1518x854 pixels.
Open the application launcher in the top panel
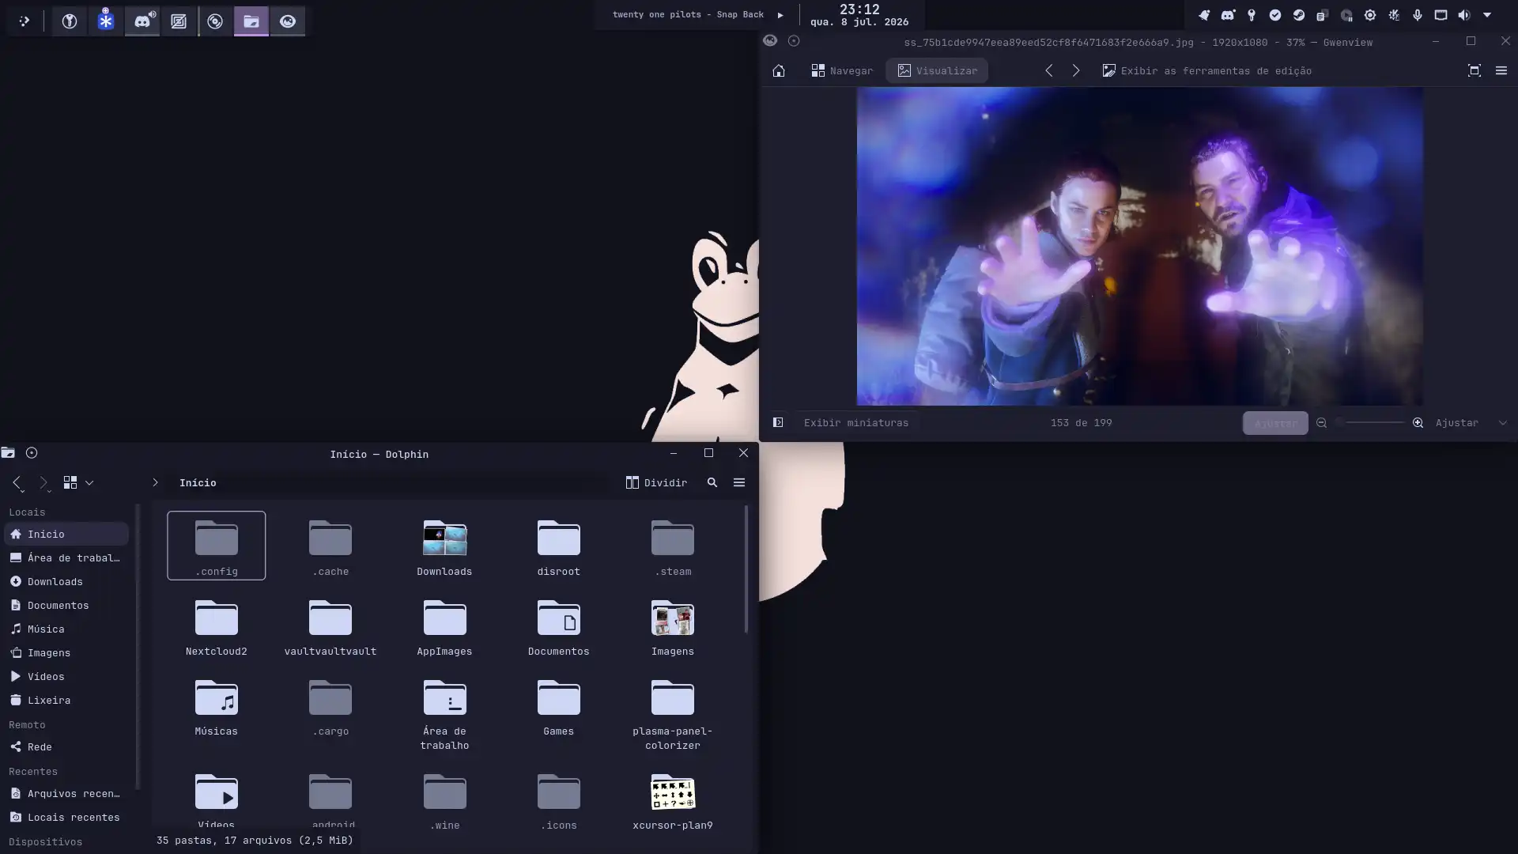point(24,21)
